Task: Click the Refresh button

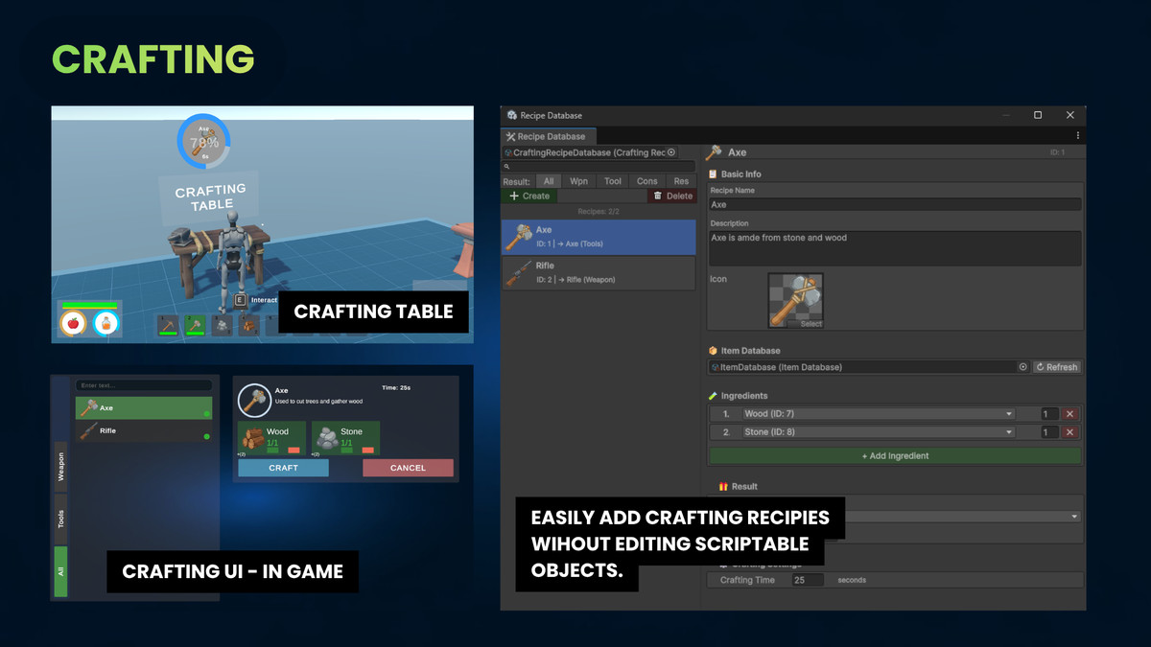Action: pyautogui.click(x=1057, y=367)
